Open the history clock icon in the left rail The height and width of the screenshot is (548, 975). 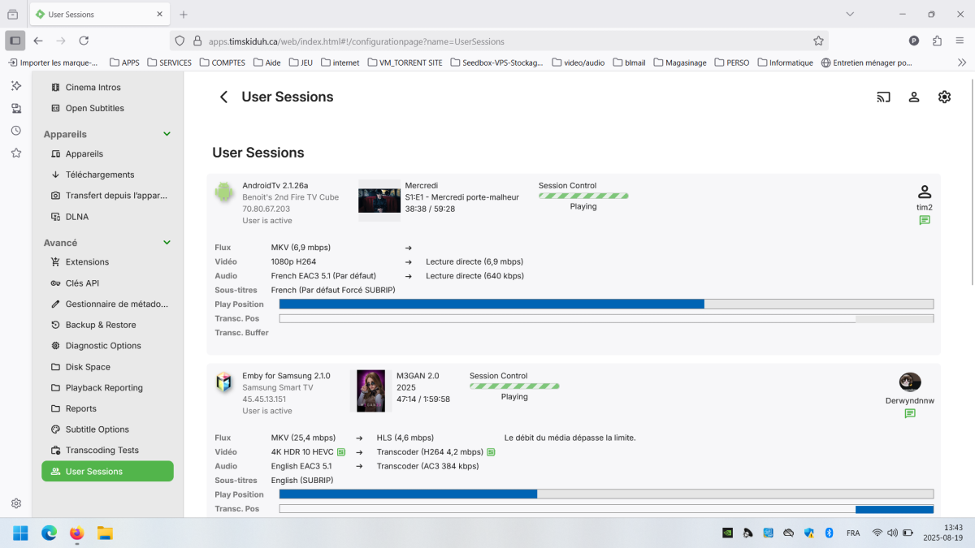15,130
